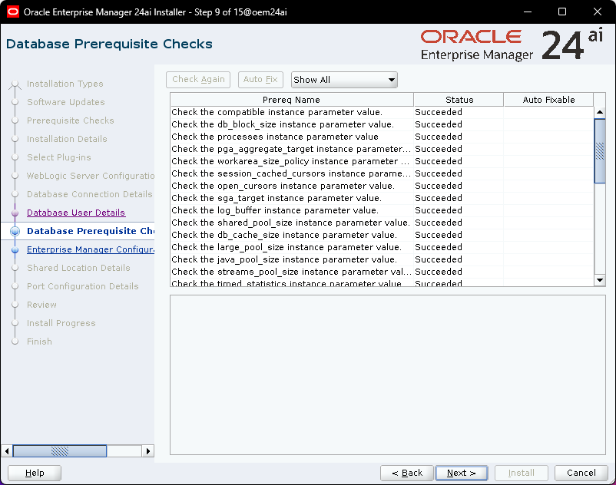
Task: Open the Help button
Action: [x=35, y=473]
